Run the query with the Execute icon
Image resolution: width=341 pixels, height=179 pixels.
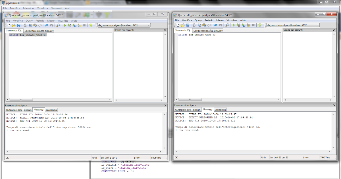pyautogui.click(x=65, y=25)
